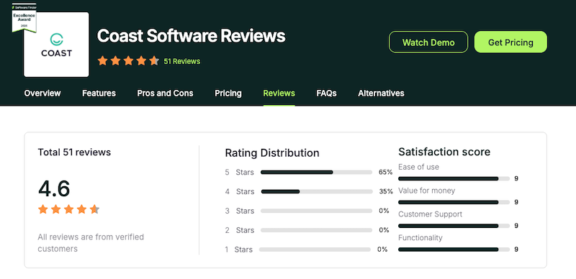Open the FAQs tab
The image size is (576, 279).
(326, 93)
